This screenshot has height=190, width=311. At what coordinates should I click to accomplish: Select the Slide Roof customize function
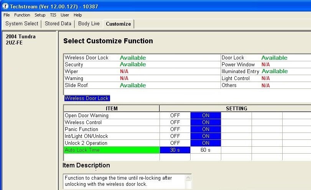pyautogui.click(x=142, y=85)
